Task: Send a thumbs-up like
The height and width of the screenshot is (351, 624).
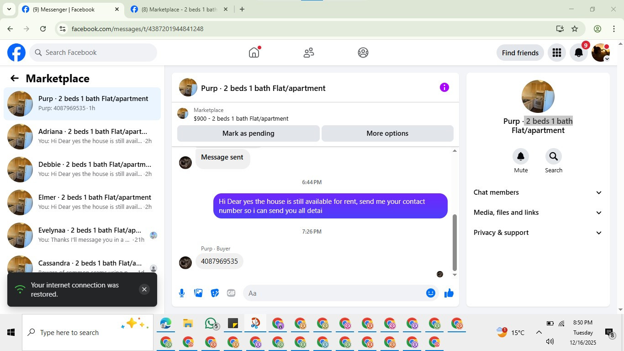Action: (x=449, y=293)
